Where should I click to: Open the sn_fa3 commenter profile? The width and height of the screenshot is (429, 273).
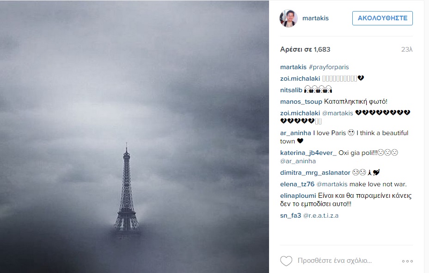[x=291, y=216]
